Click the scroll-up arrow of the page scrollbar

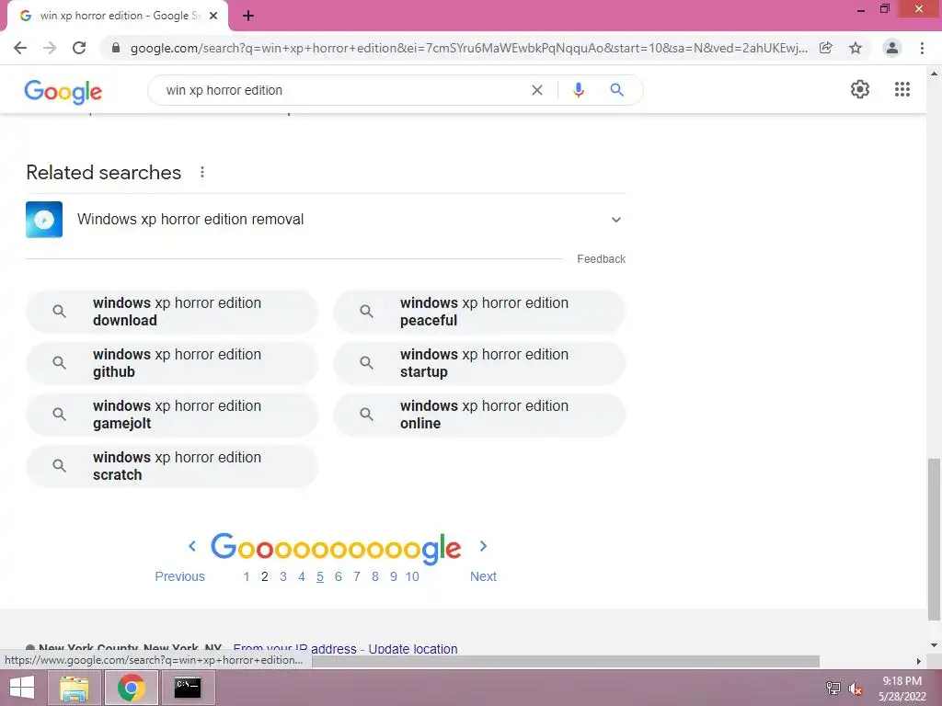(x=934, y=74)
